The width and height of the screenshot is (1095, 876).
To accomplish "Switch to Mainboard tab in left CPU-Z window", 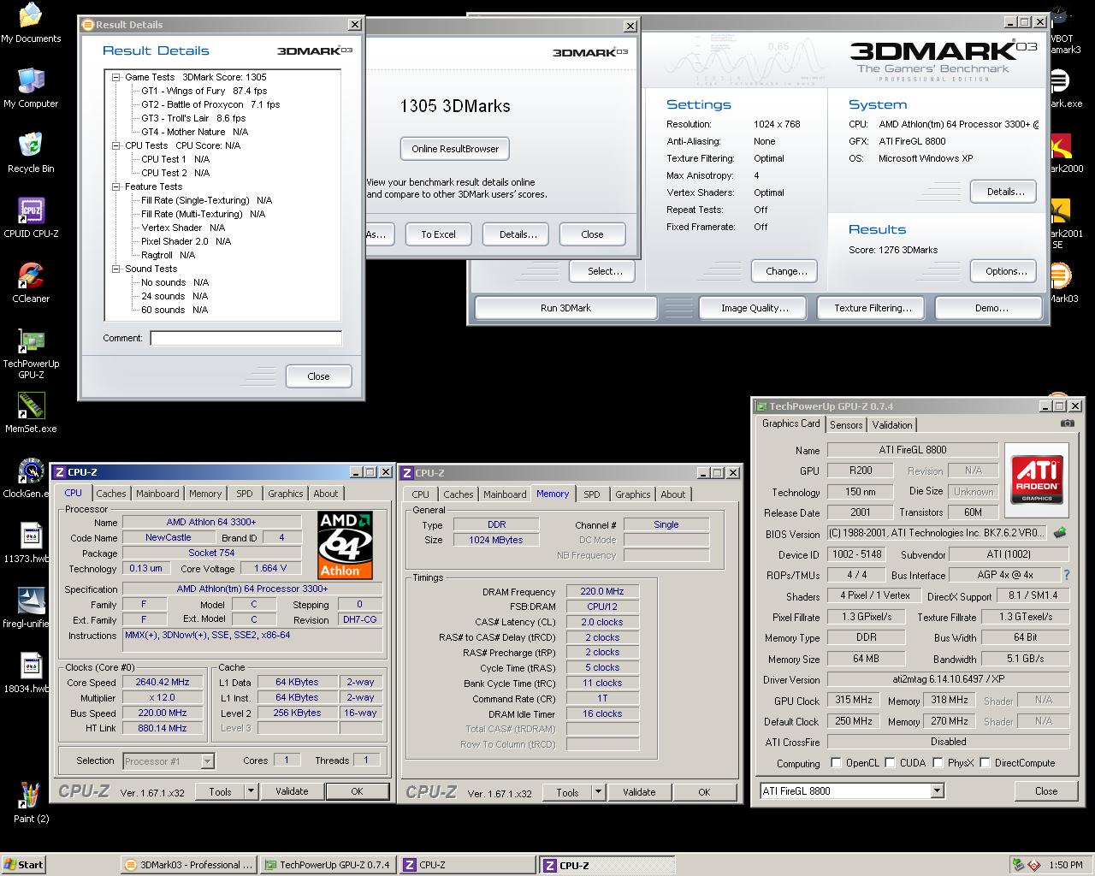I will [x=157, y=494].
